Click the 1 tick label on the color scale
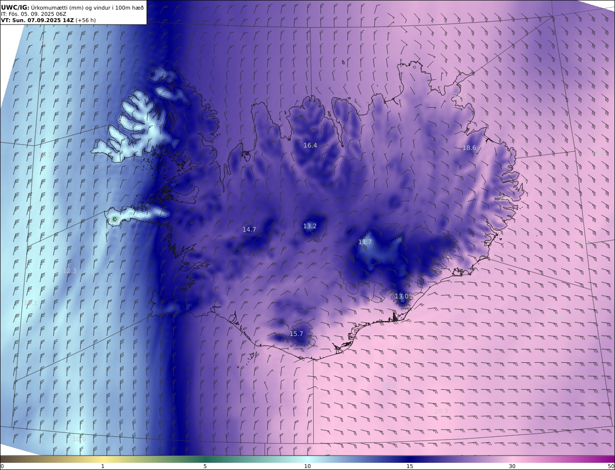Viewport: 615px width, 470px height. point(102,466)
